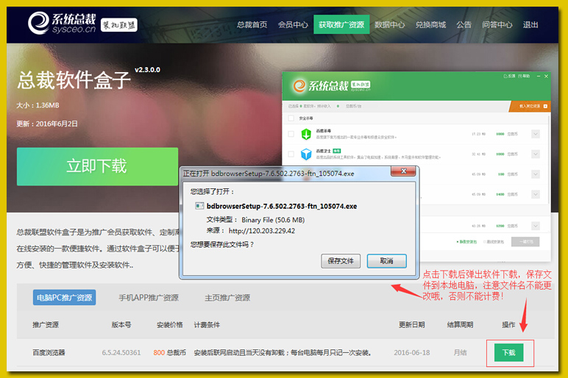The image size is (568, 378).
Task: Open the 兑换商城 navigation item
Action: (x=430, y=24)
